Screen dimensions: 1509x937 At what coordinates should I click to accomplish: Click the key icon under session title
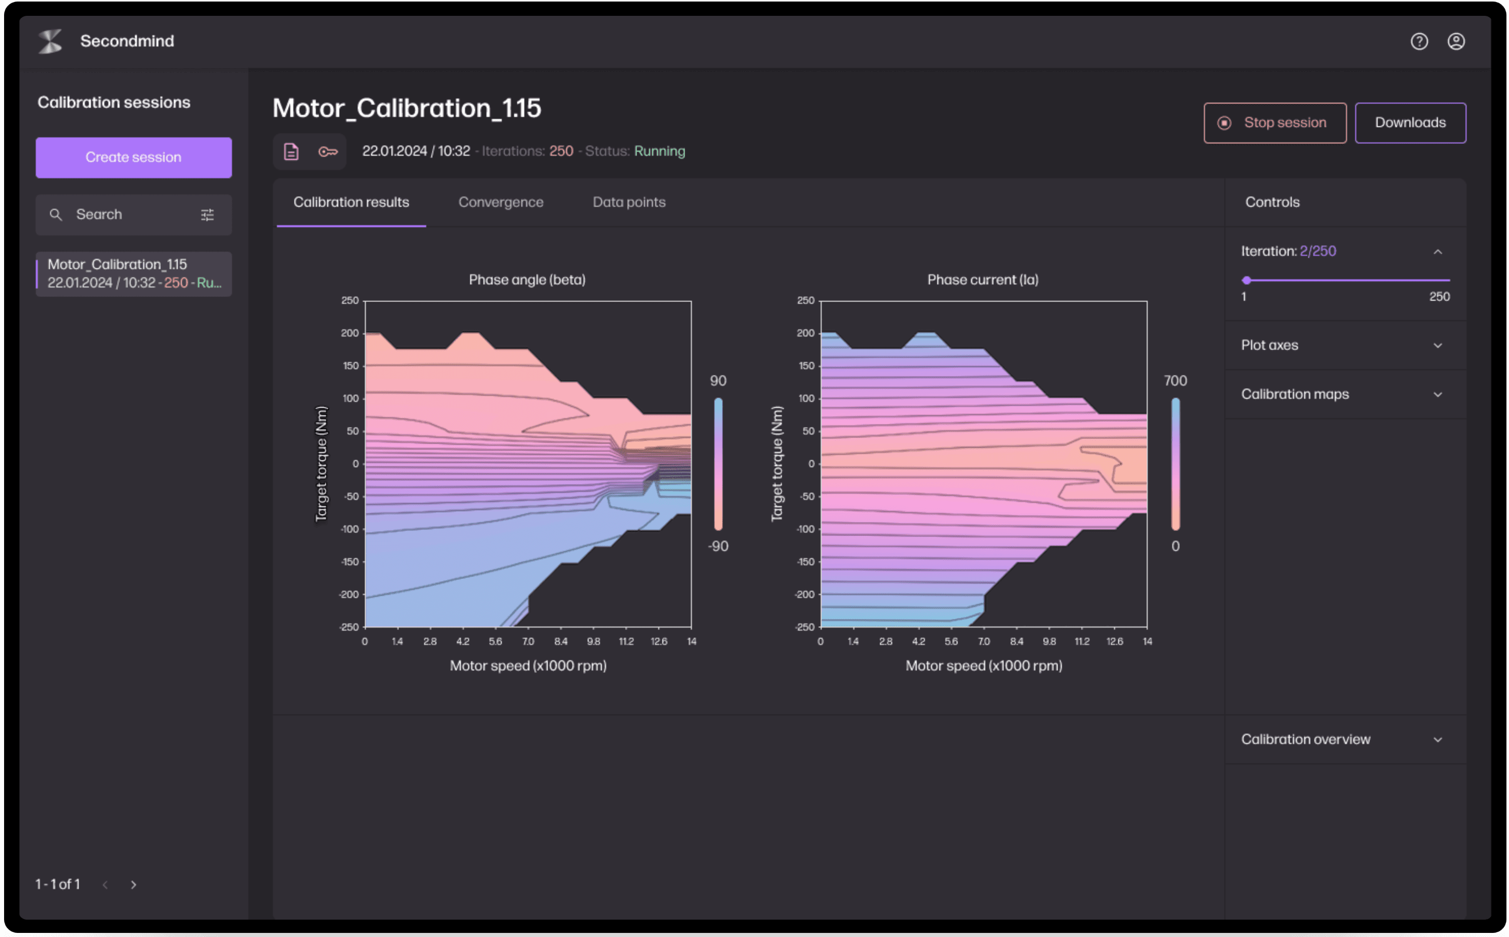tap(328, 152)
